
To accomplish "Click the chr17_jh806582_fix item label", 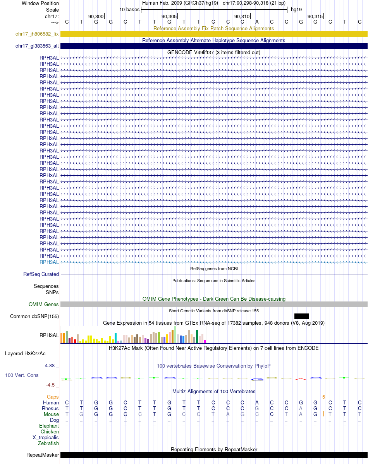I will (x=37, y=34).
